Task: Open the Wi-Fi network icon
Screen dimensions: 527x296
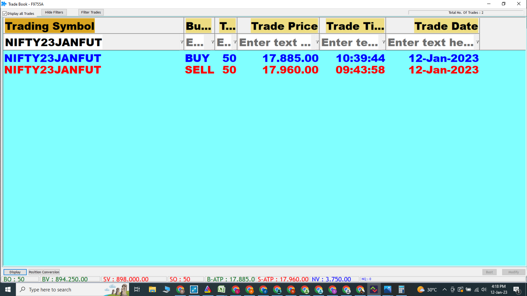Action: (476, 289)
